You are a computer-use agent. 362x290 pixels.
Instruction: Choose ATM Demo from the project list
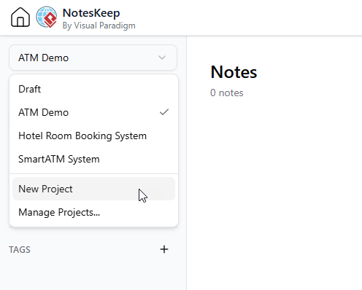93,112
